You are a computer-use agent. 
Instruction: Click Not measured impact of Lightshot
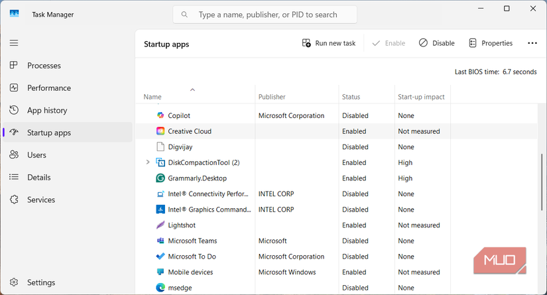[x=418, y=225]
